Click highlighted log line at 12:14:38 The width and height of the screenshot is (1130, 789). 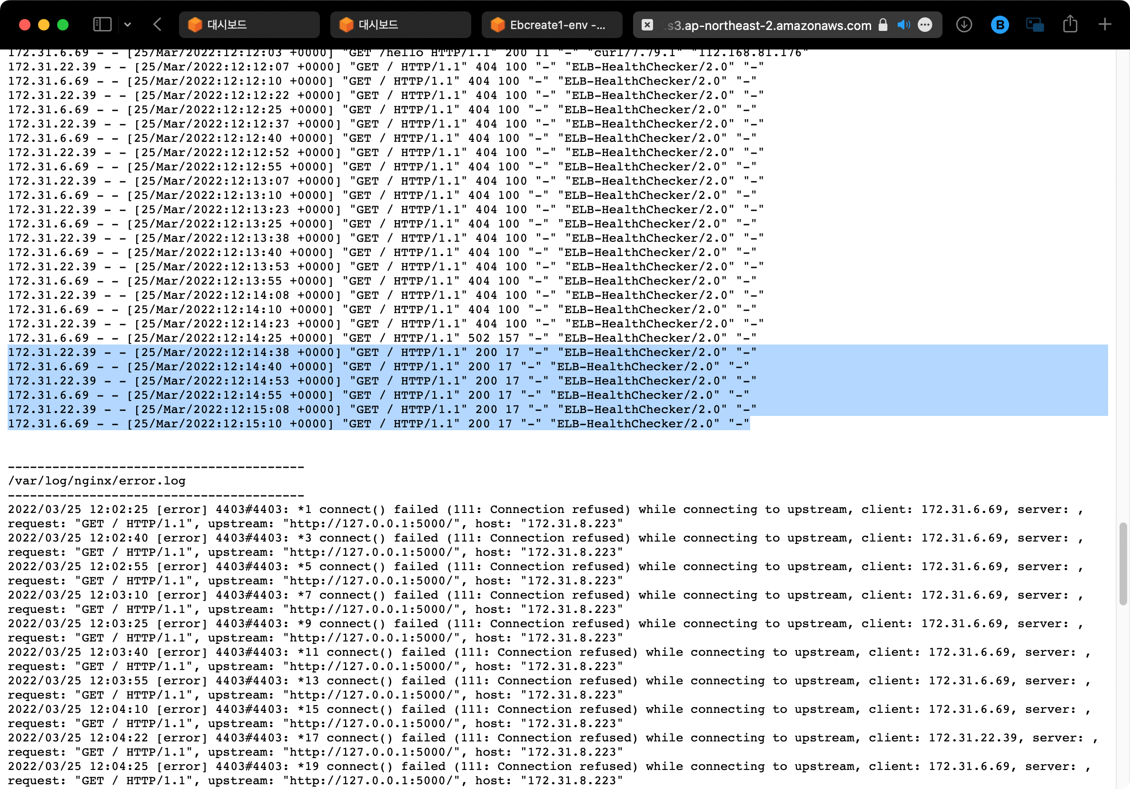382,352
